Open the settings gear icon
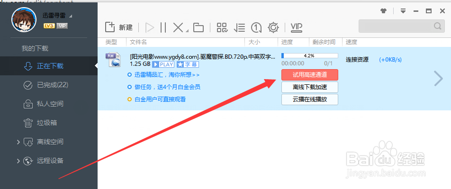The height and width of the screenshot is (189, 451). coord(273,27)
